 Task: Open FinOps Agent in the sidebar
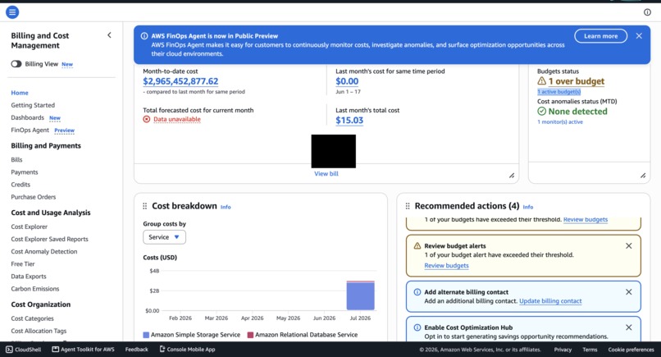30,130
